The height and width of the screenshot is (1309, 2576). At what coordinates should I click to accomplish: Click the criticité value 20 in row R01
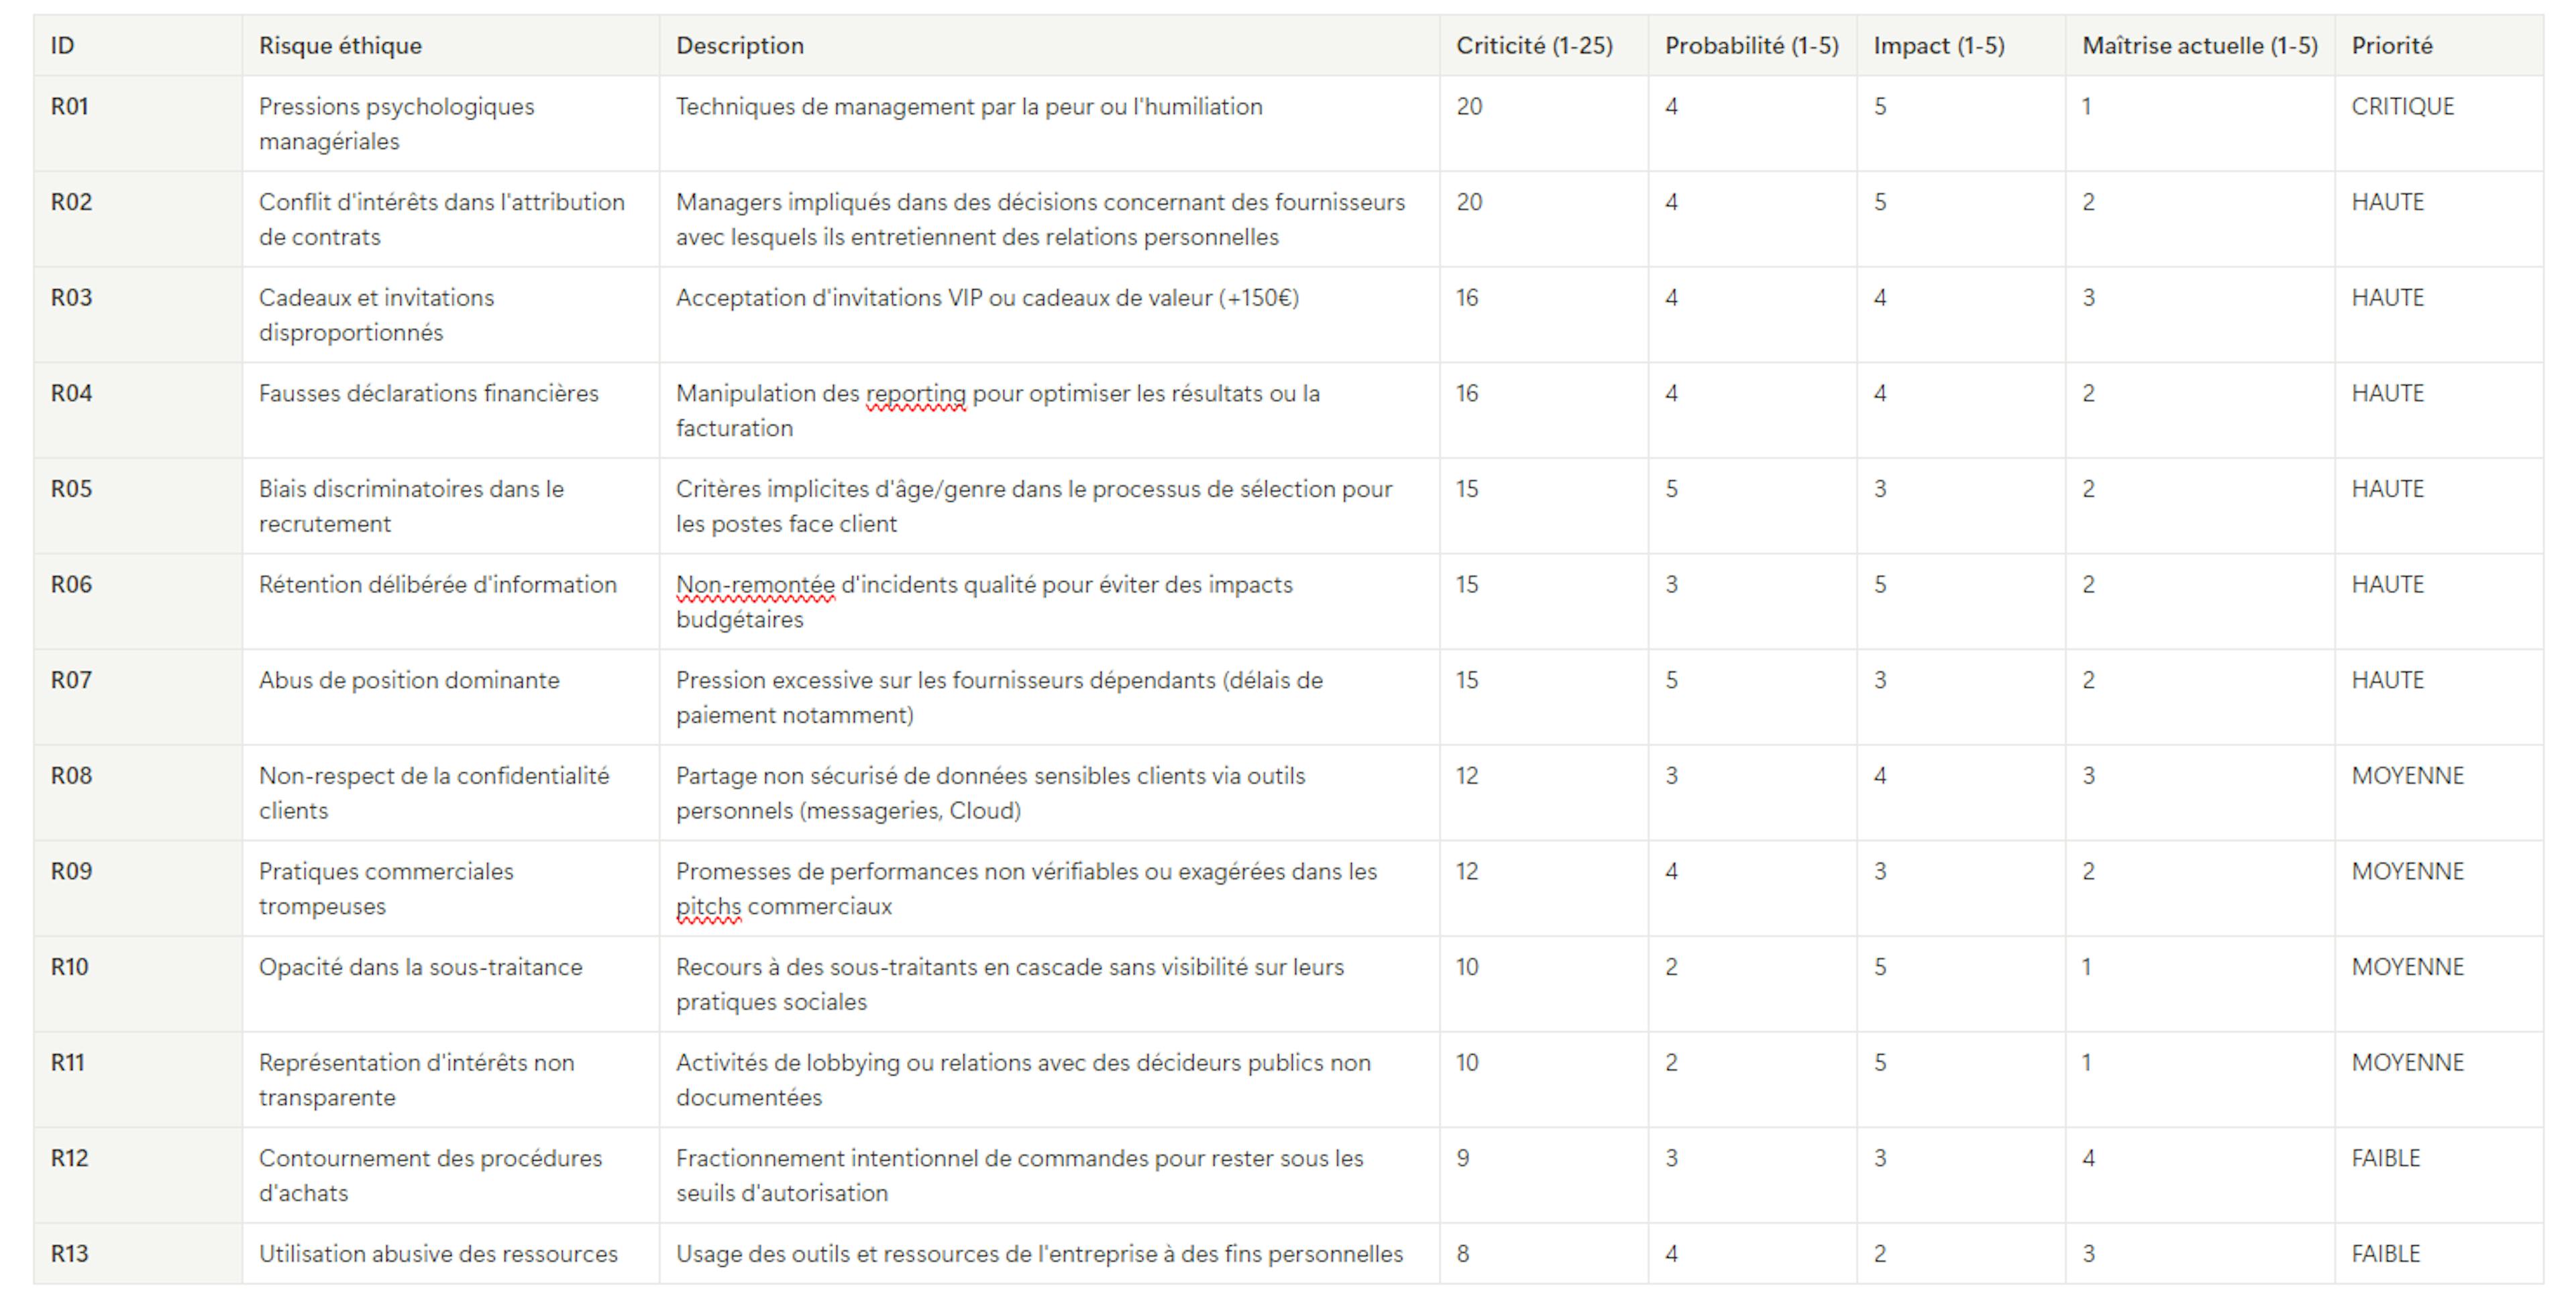coord(1469,106)
